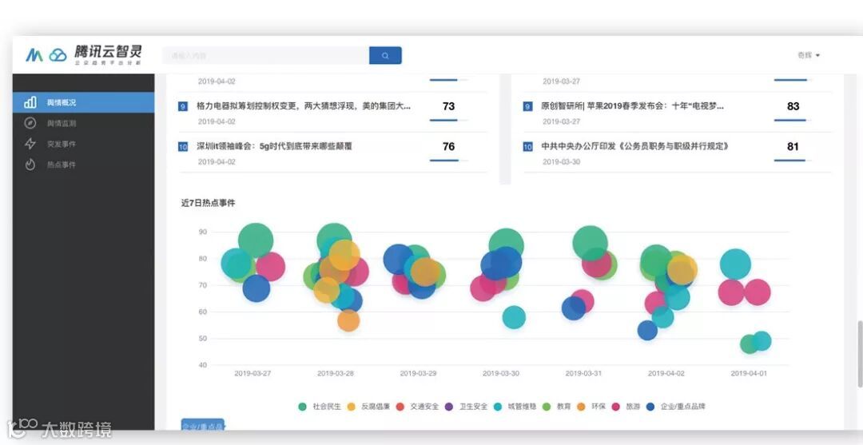863x445 pixels.
Task: Click rank badge 10 beside 中共中央办公厅 headline
Action: (528, 147)
